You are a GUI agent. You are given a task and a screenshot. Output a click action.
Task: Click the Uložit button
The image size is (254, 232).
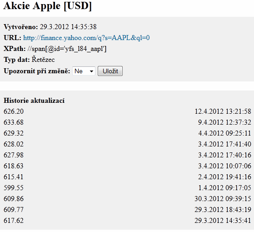click(110, 71)
